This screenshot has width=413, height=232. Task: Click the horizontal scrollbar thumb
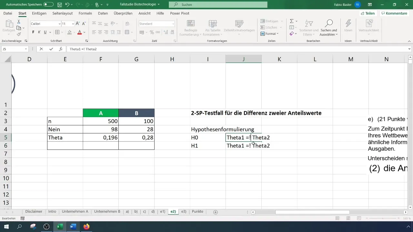tap(312, 212)
